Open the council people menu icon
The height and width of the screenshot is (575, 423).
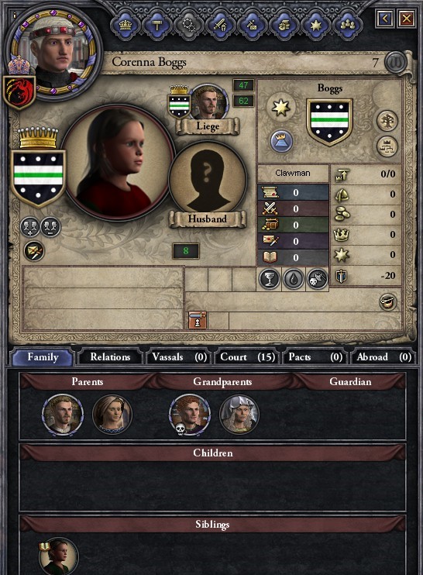point(348,26)
